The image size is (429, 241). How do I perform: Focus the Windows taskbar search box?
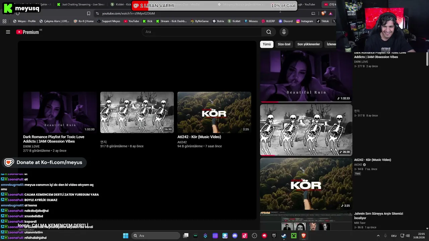click(x=156, y=236)
